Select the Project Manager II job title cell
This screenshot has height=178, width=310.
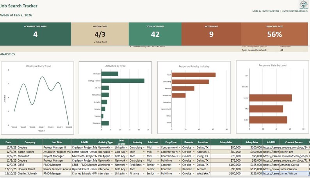(57, 148)
